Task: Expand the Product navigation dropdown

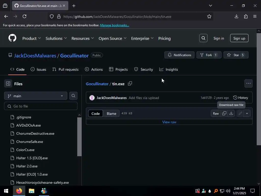Action: tap(32, 38)
